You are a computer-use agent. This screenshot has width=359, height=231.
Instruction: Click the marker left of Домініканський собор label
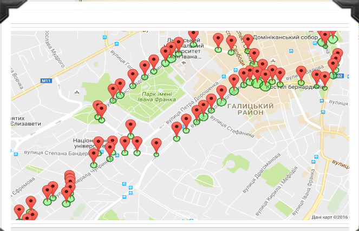click(247, 41)
